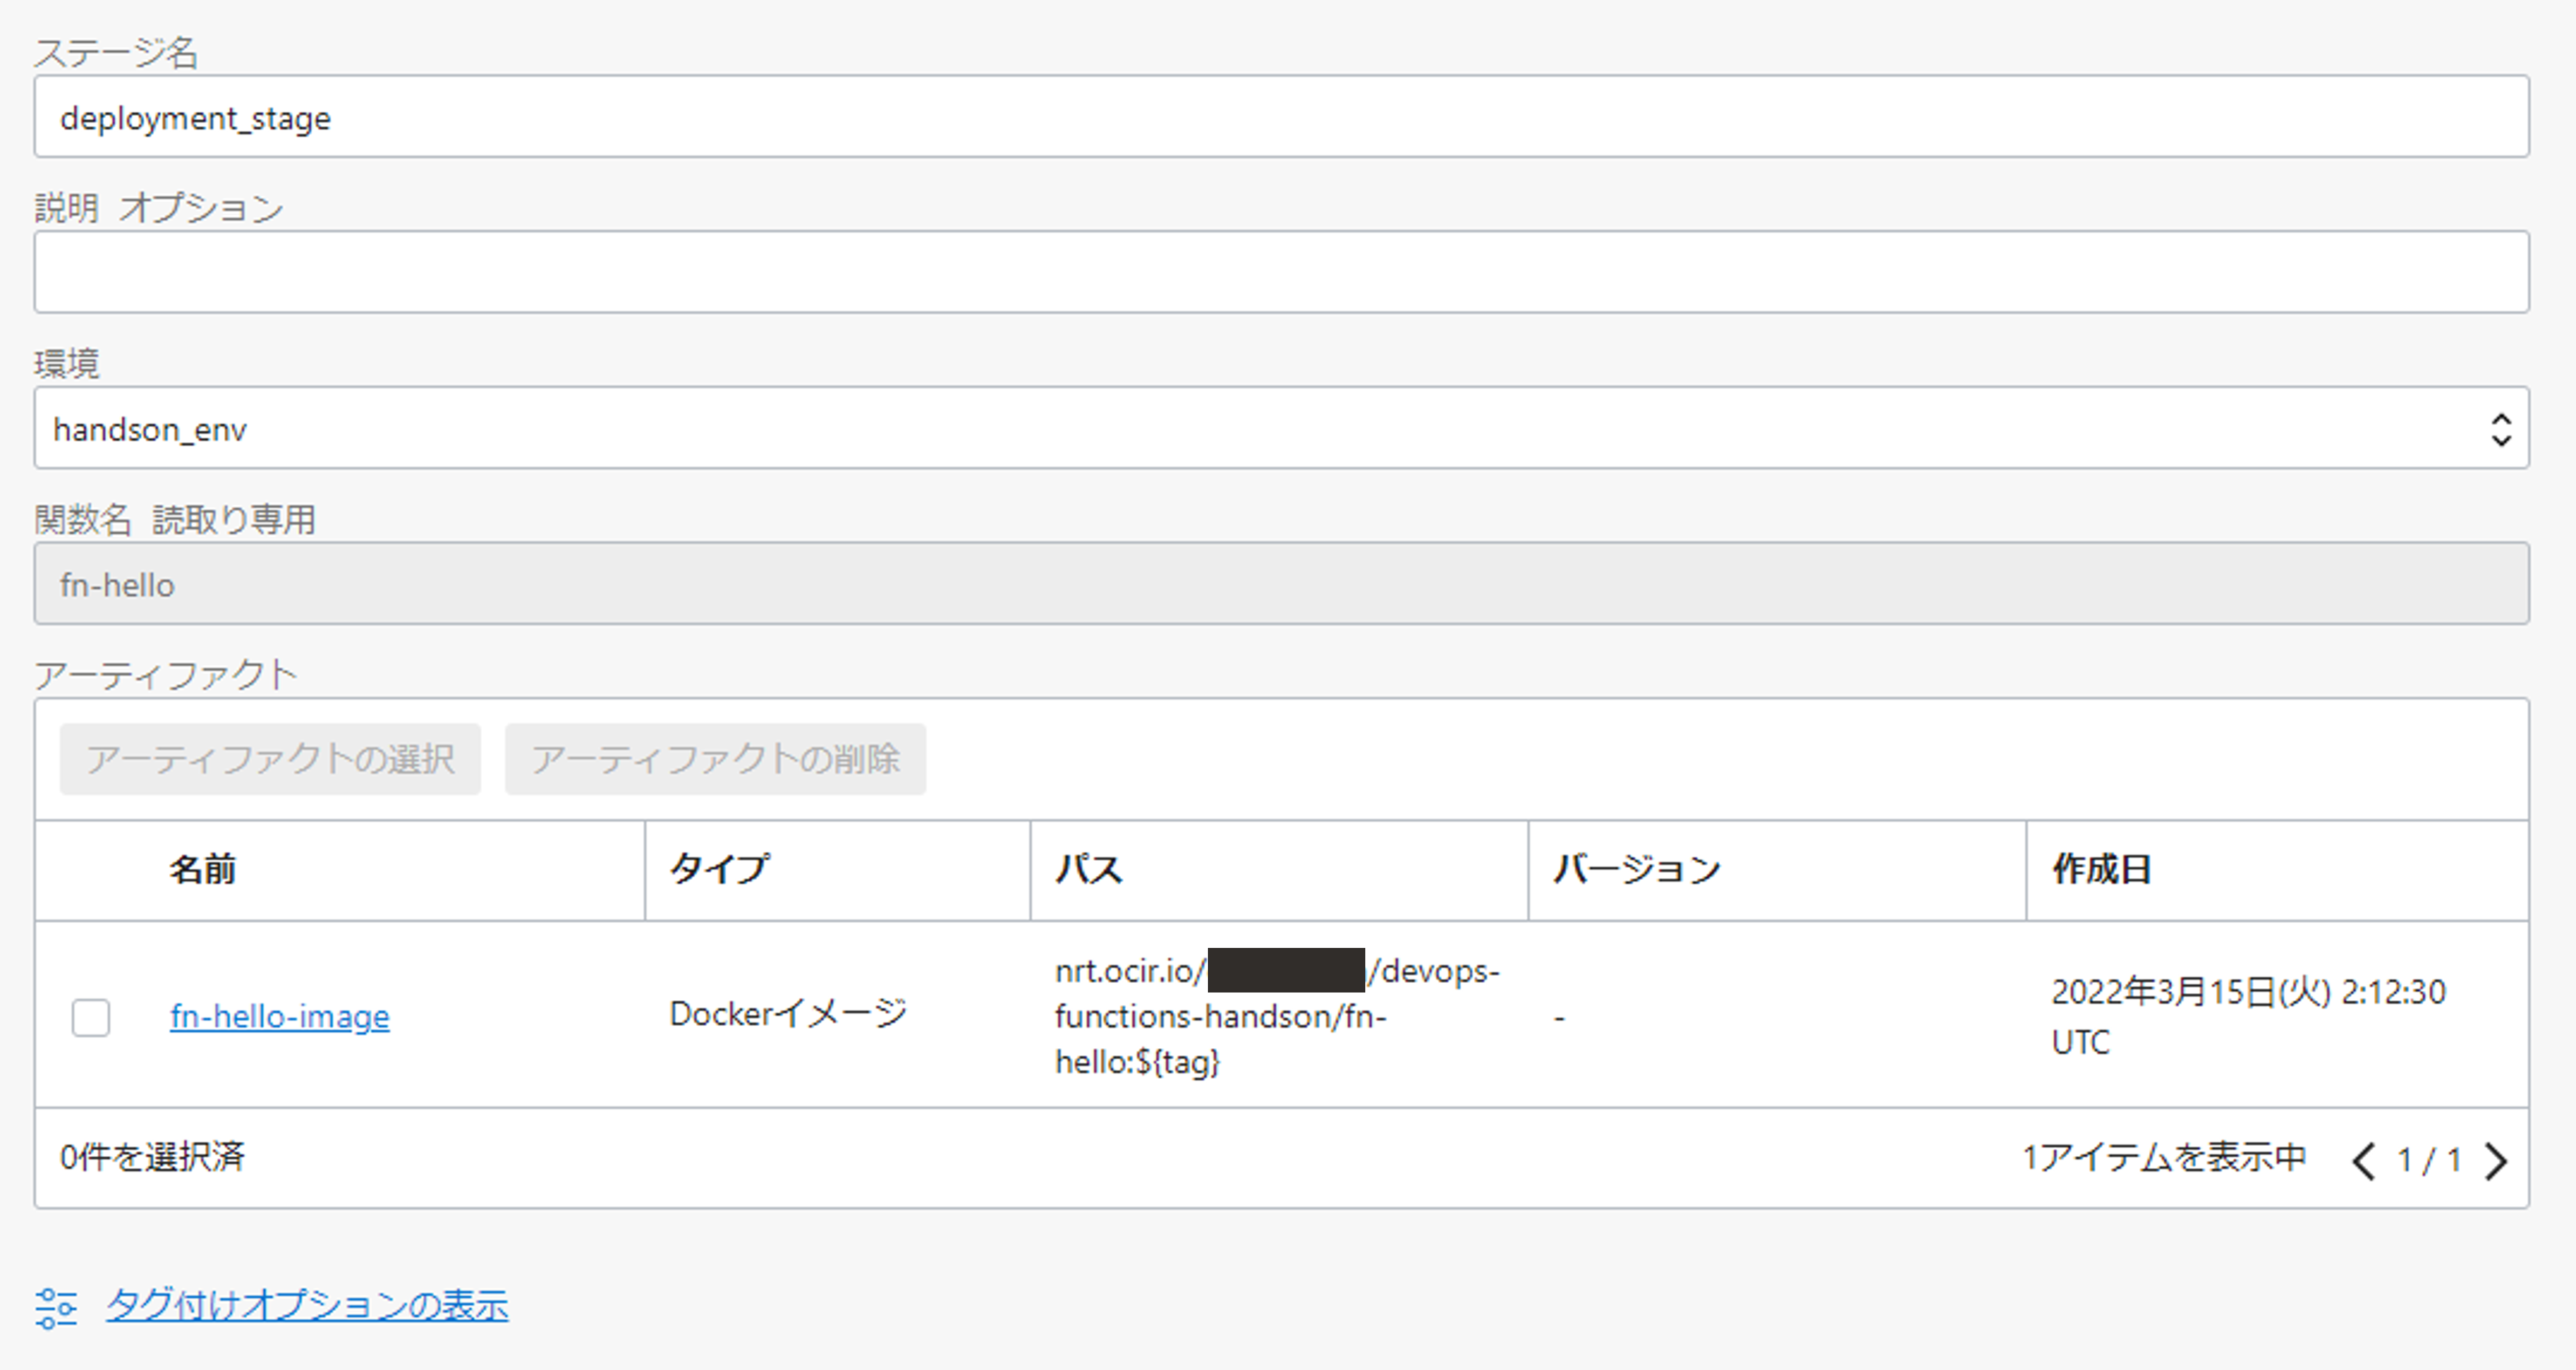Screen dimensions: 2576x1370
Task: Check the fn-hello-image row checkbox
Action: coord(91,1017)
